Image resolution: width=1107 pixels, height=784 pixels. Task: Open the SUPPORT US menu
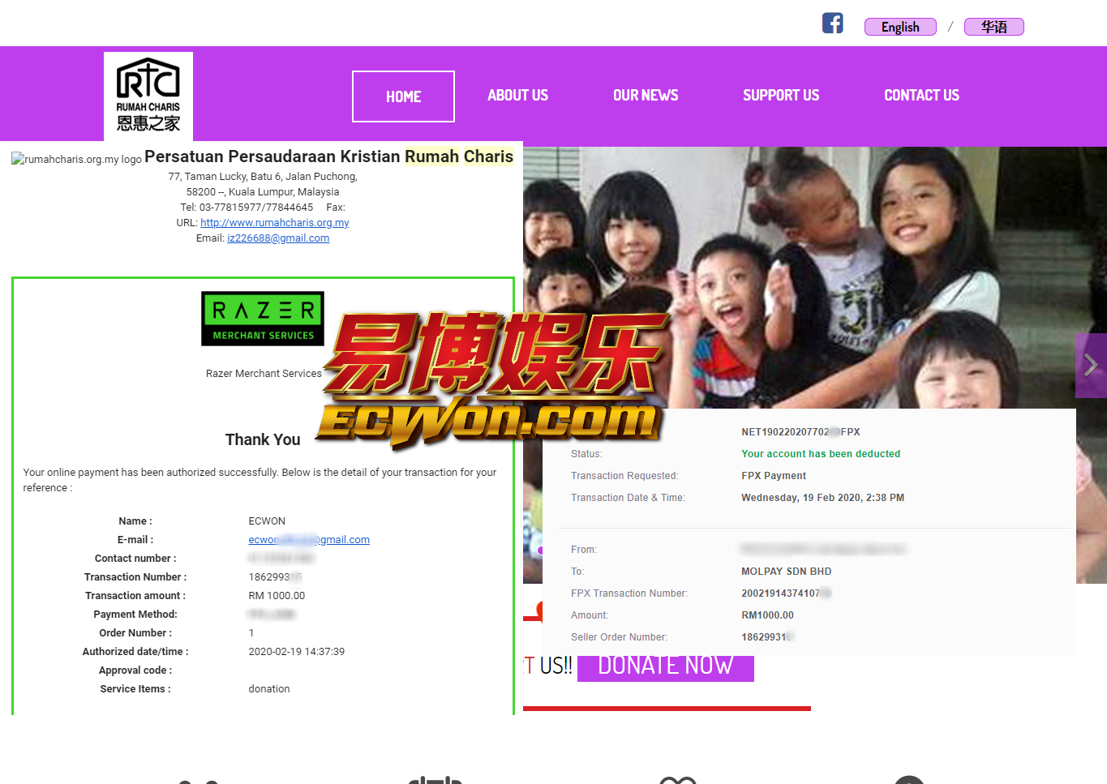[x=780, y=96]
